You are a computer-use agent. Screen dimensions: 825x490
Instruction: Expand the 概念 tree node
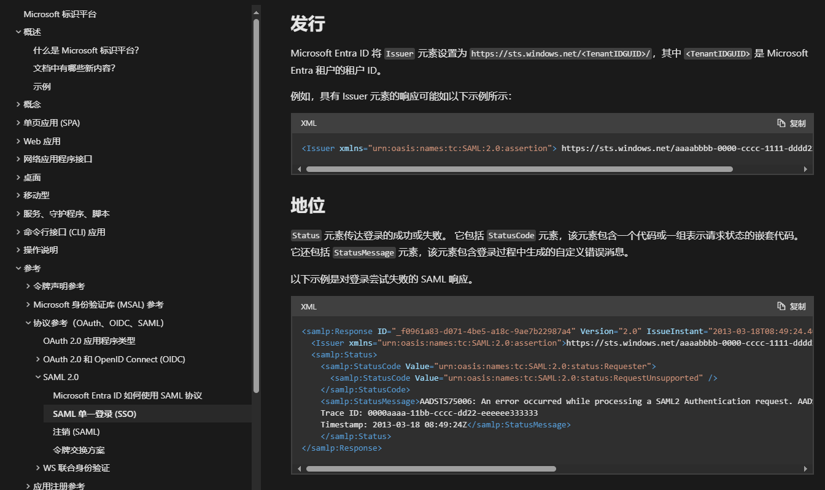(18, 104)
